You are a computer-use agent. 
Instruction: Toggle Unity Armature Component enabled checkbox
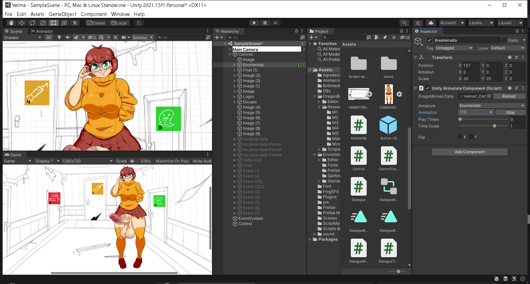428,88
